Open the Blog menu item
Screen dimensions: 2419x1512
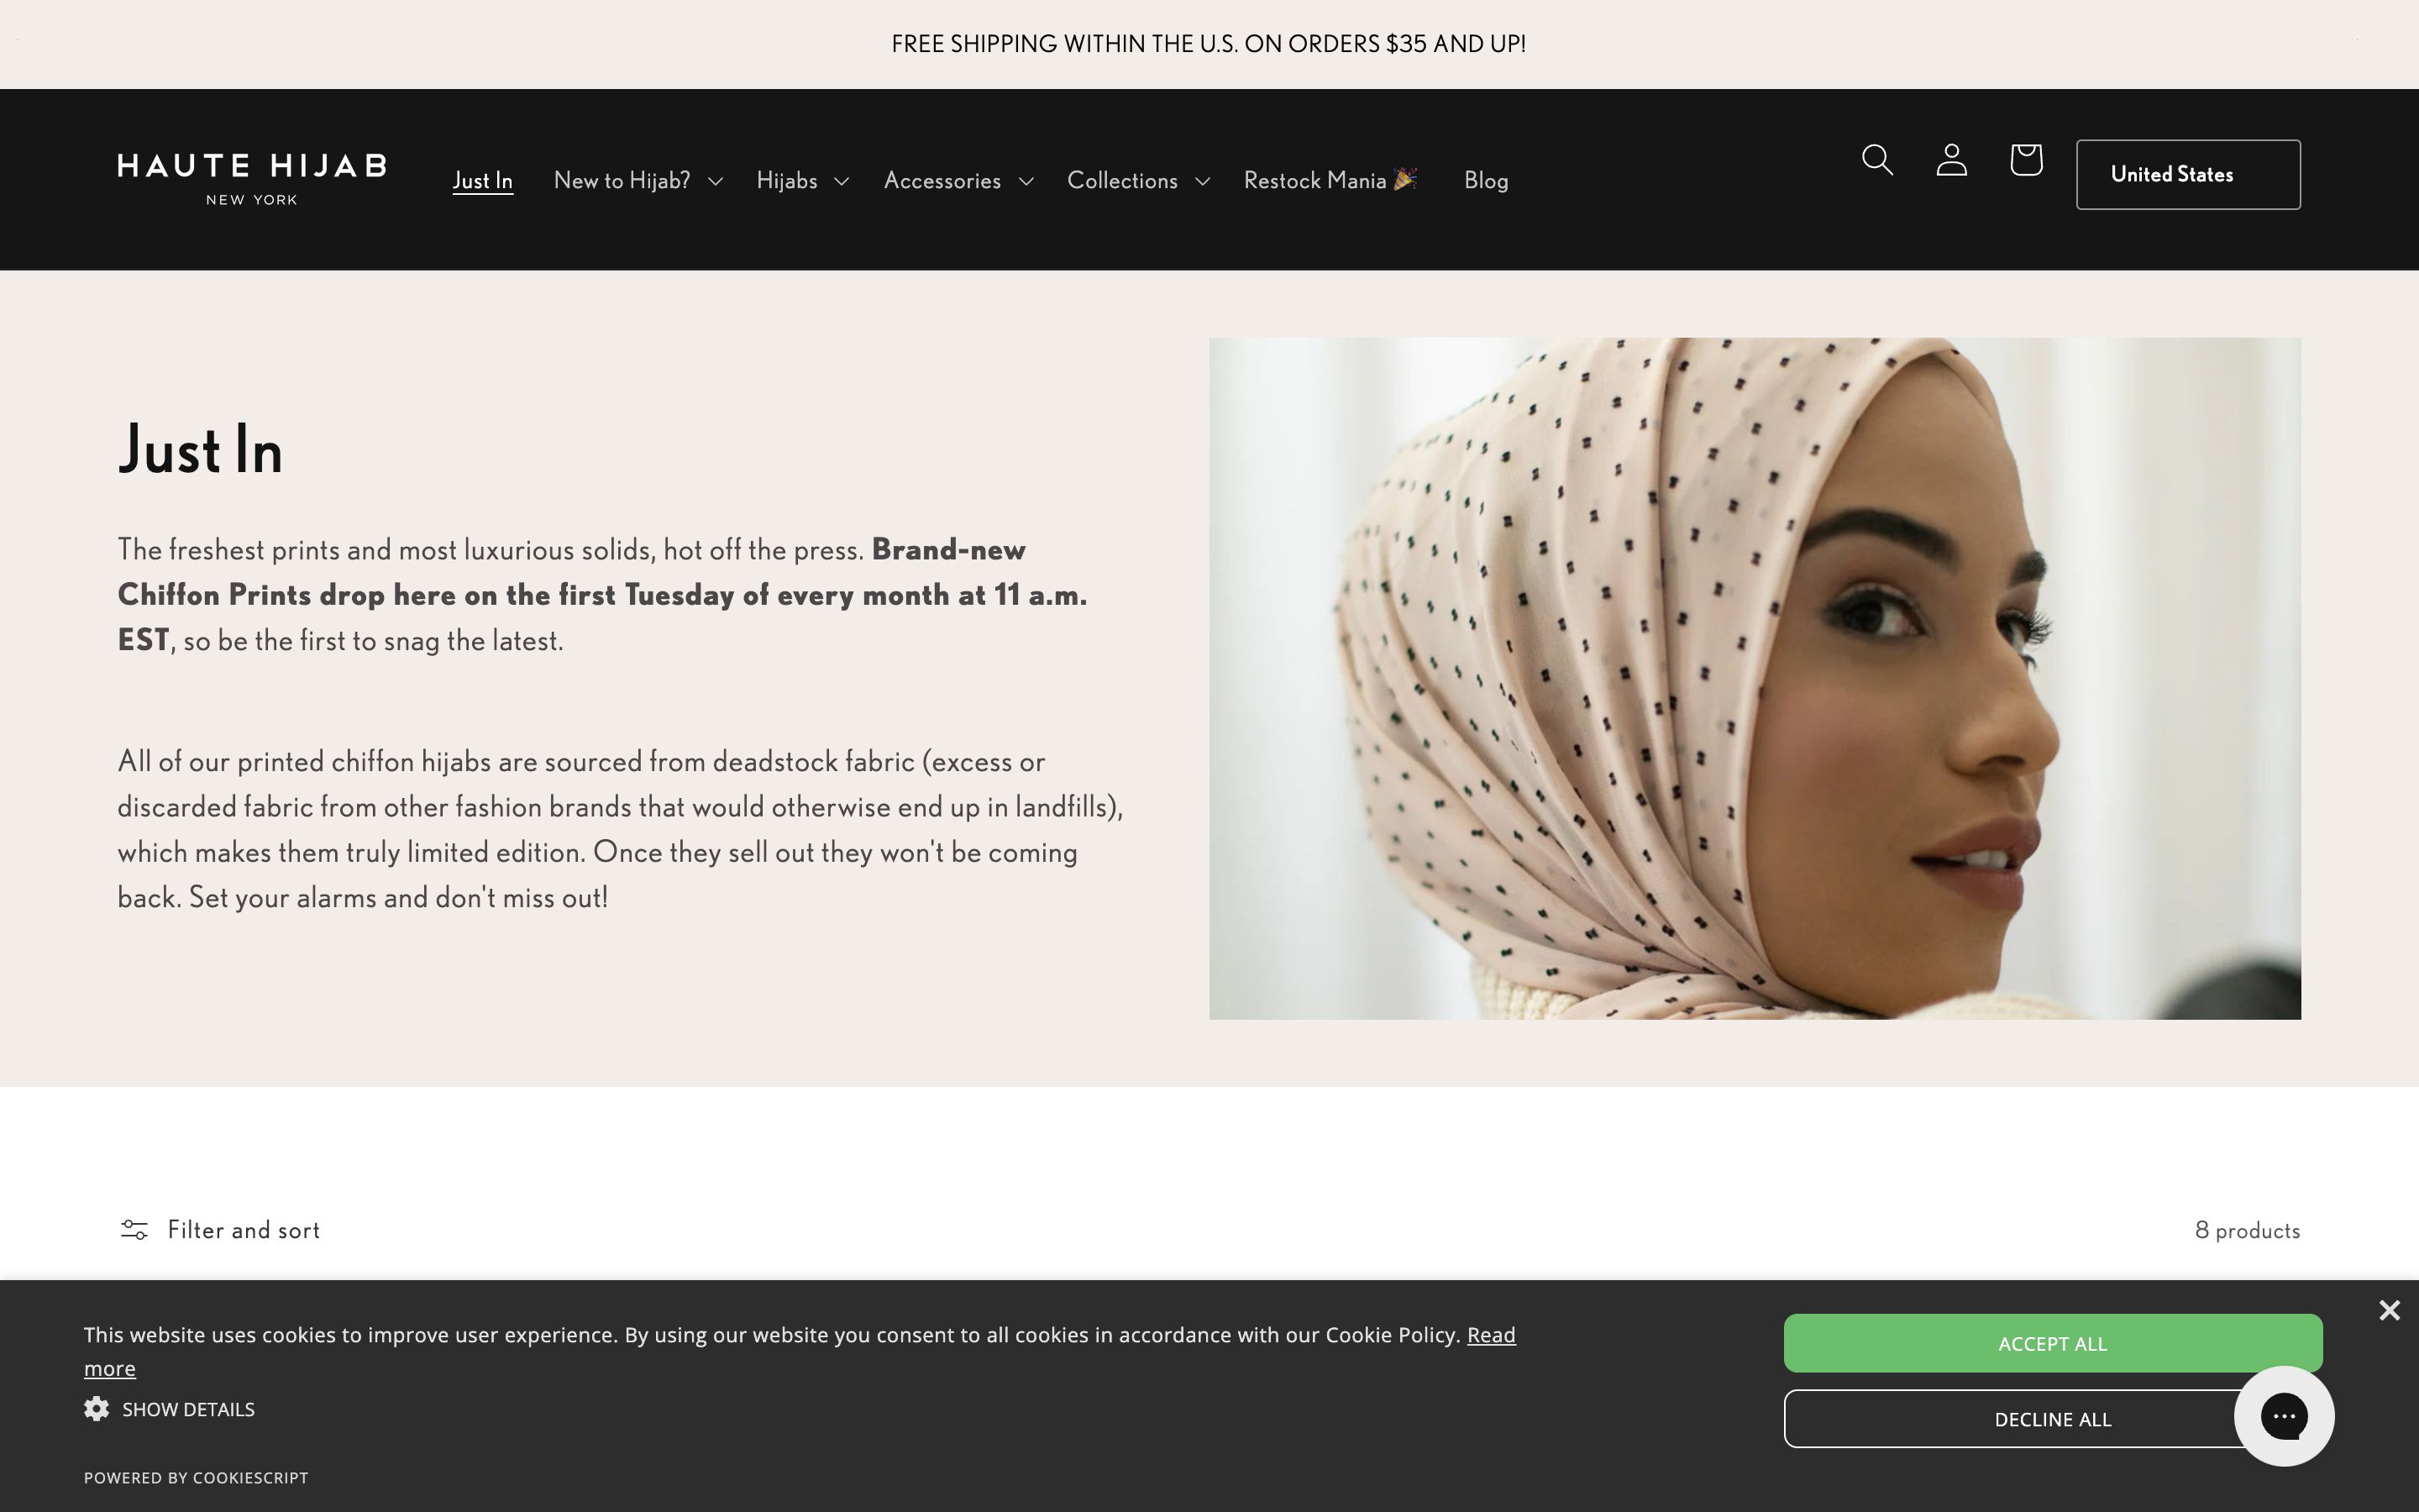1487,180
